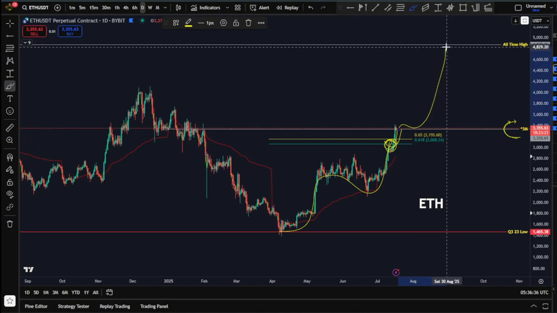Set range to All

pyautogui.click(x=95, y=292)
